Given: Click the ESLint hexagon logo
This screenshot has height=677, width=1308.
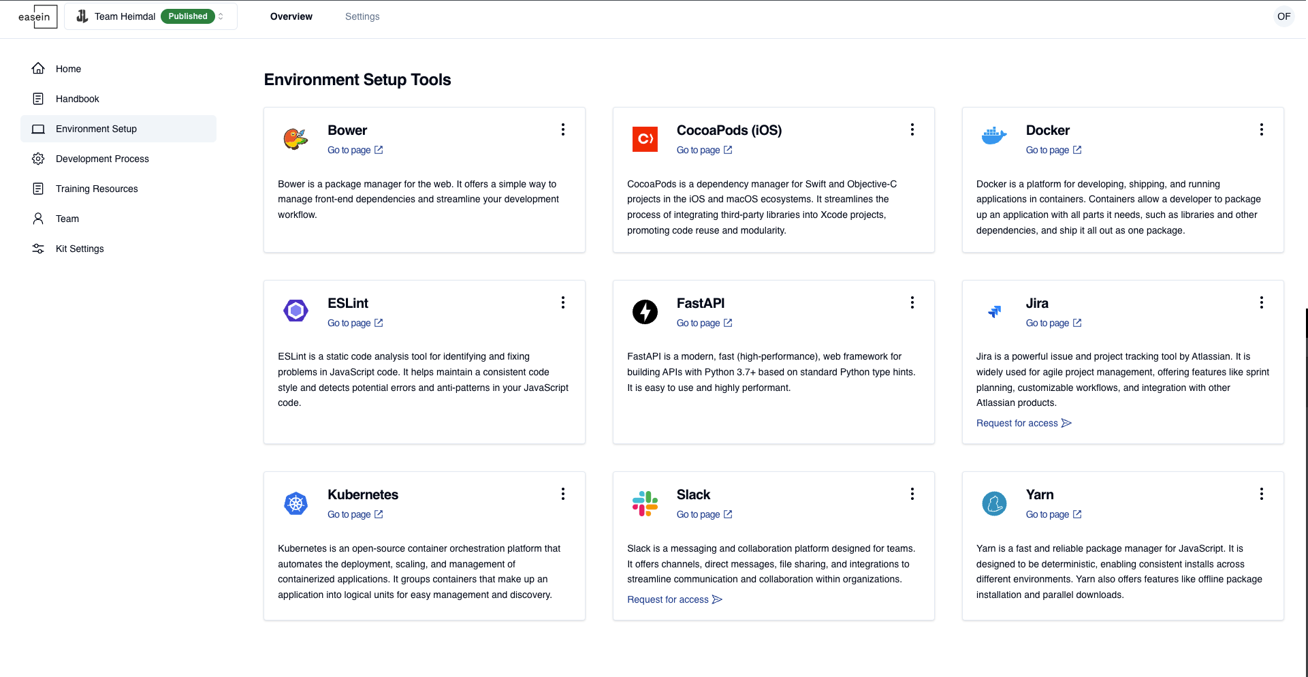Looking at the screenshot, I should (296, 311).
